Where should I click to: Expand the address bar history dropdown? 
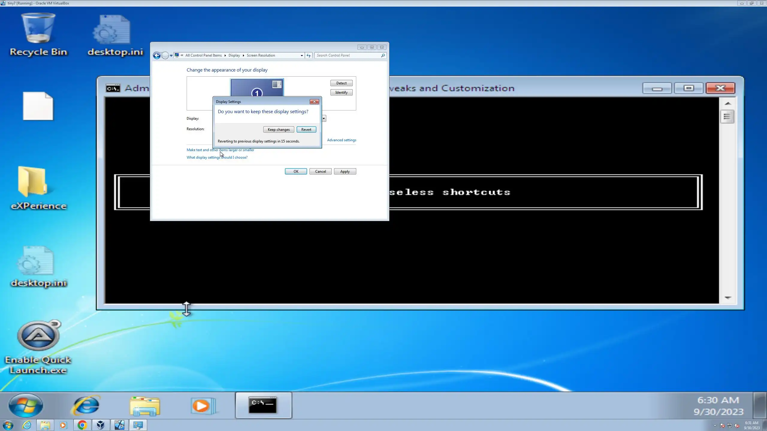(x=301, y=55)
